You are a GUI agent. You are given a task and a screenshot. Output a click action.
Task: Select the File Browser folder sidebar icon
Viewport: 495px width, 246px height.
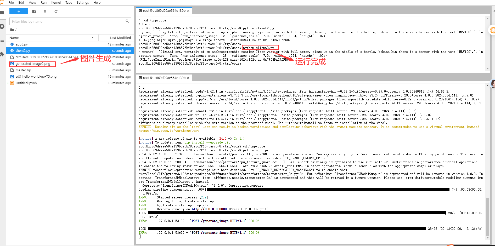tap(2, 13)
